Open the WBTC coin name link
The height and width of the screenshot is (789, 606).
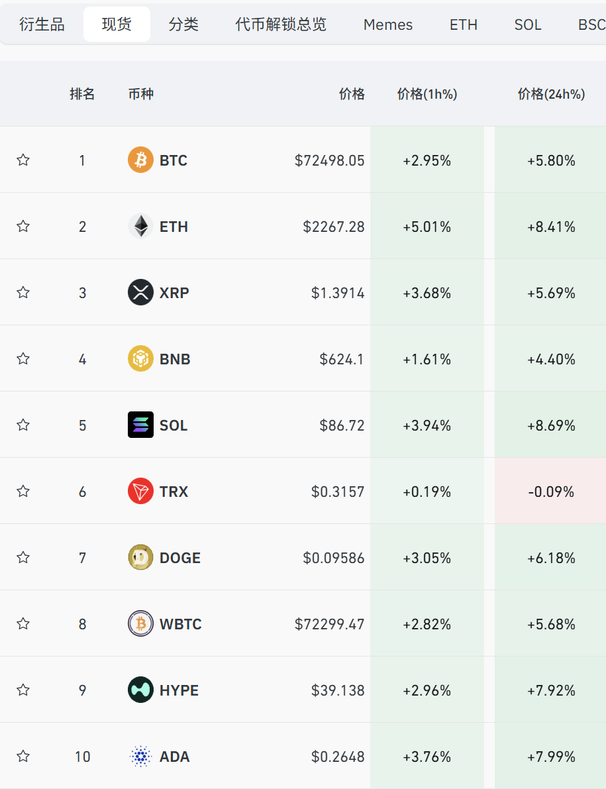click(180, 624)
